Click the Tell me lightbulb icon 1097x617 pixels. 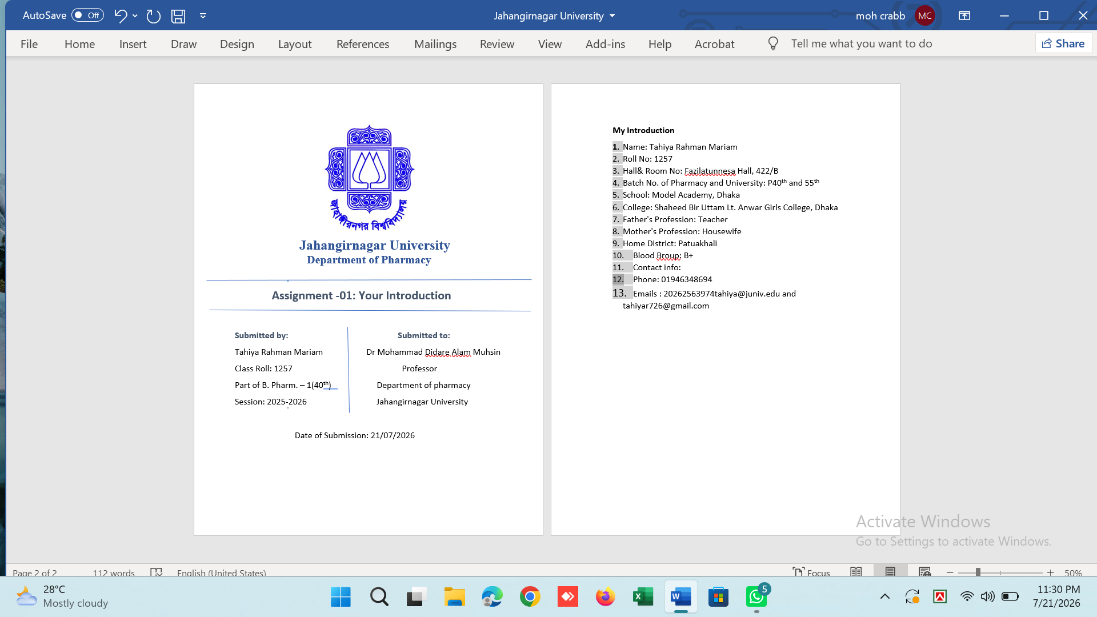tap(773, 43)
